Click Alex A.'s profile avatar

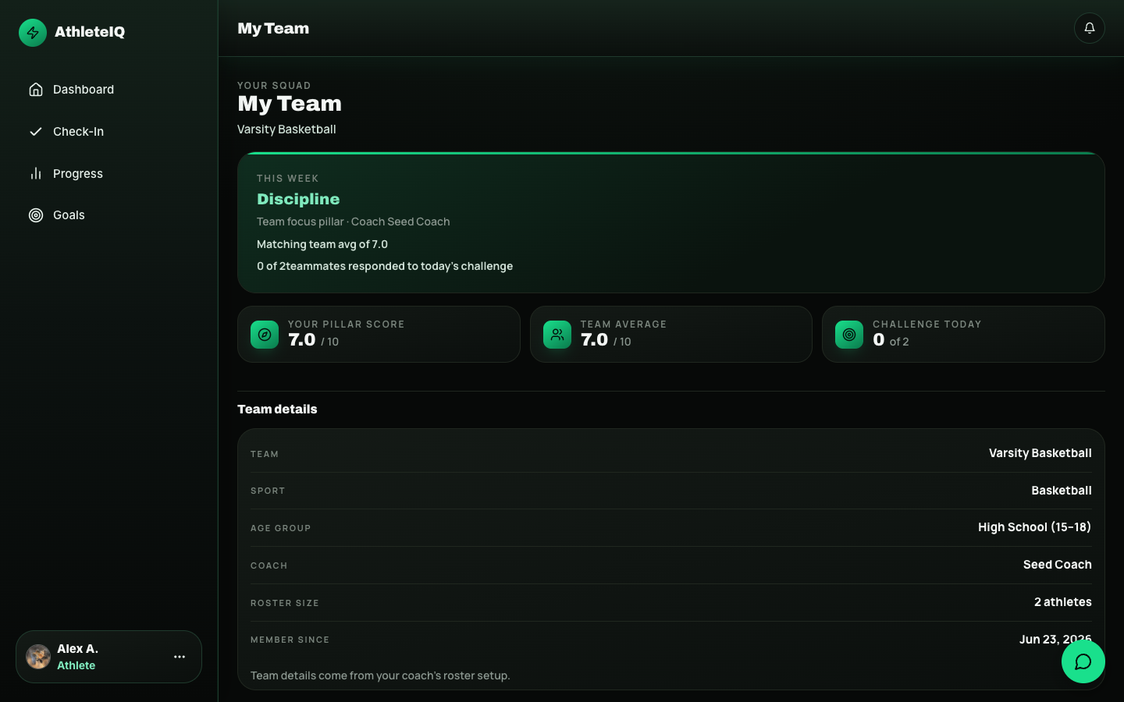coord(38,657)
